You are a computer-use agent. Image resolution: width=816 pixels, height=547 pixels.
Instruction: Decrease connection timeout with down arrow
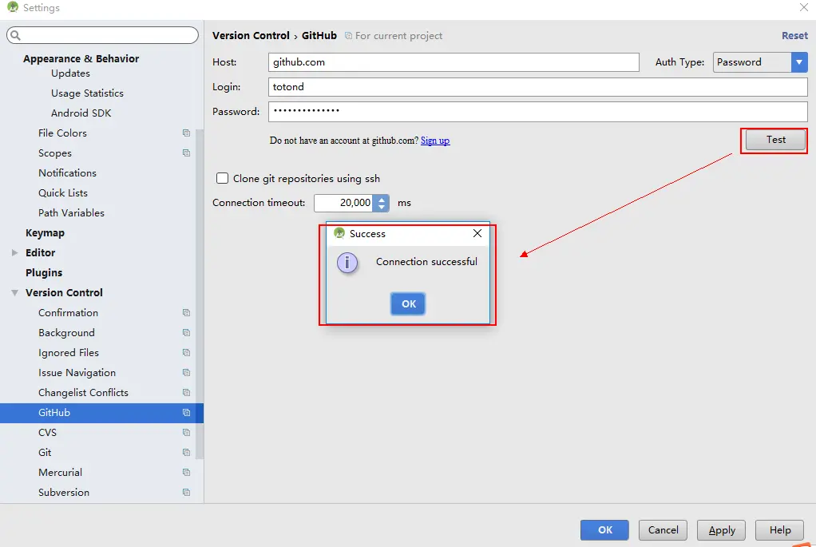pyautogui.click(x=382, y=207)
